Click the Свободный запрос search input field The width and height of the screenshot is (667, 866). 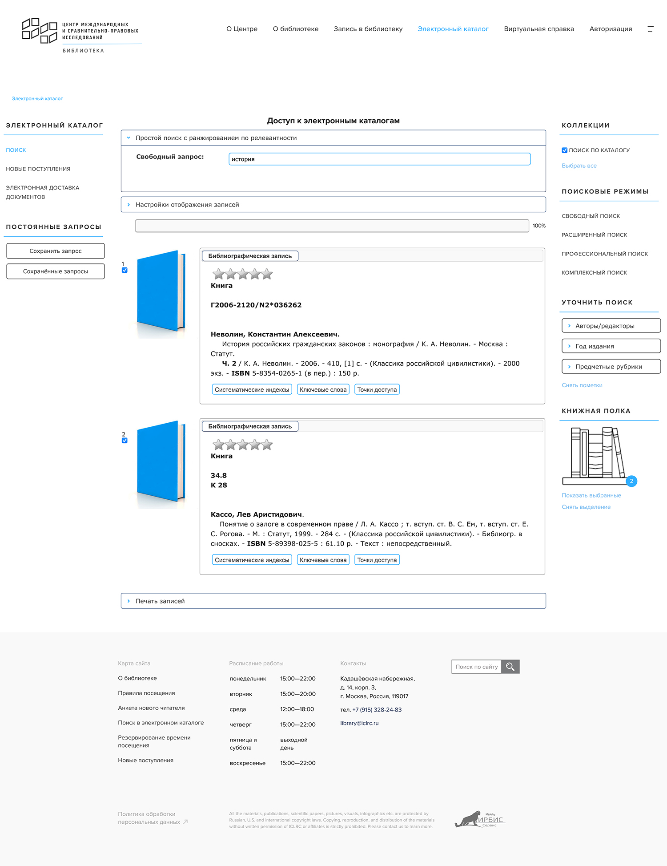(379, 159)
